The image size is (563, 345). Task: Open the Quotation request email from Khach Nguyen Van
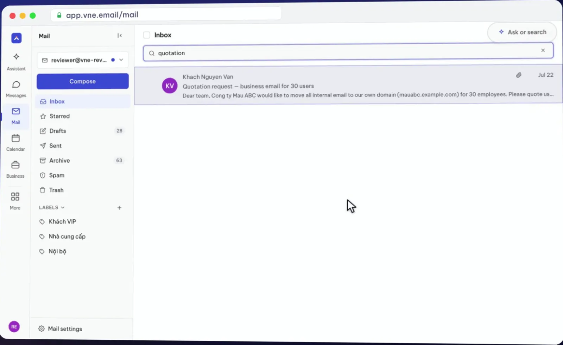[x=348, y=86]
